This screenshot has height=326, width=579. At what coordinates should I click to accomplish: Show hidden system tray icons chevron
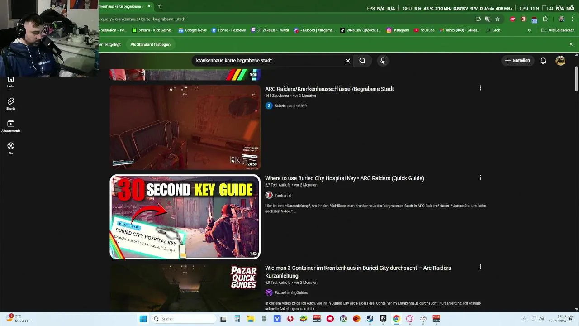pyautogui.click(x=524, y=319)
